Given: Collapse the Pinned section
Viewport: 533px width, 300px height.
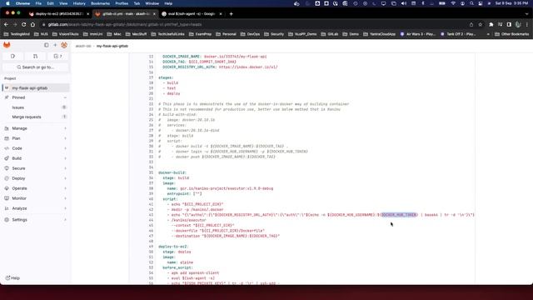Looking at the screenshot, I should pos(36,97).
